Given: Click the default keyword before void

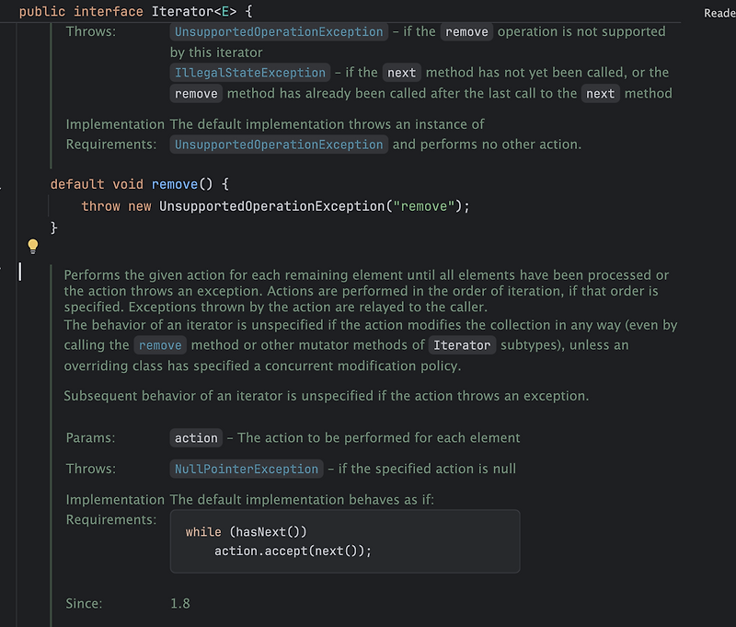Looking at the screenshot, I should (x=77, y=184).
